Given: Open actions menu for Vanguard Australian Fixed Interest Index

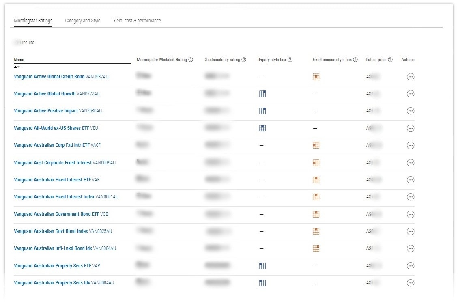Looking at the screenshot, I should coord(410,197).
